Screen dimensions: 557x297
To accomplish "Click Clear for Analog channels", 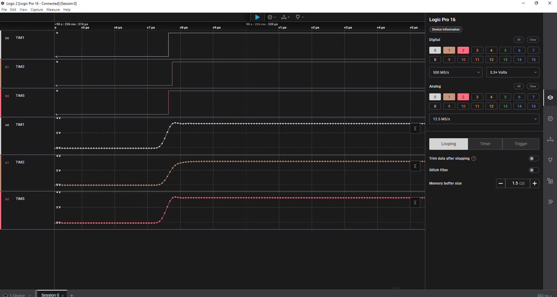I will [x=533, y=86].
